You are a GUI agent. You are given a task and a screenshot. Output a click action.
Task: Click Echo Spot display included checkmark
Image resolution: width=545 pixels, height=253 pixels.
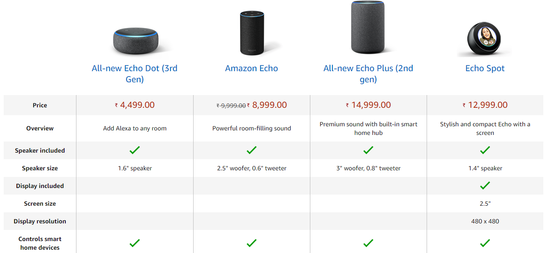tap(485, 186)
